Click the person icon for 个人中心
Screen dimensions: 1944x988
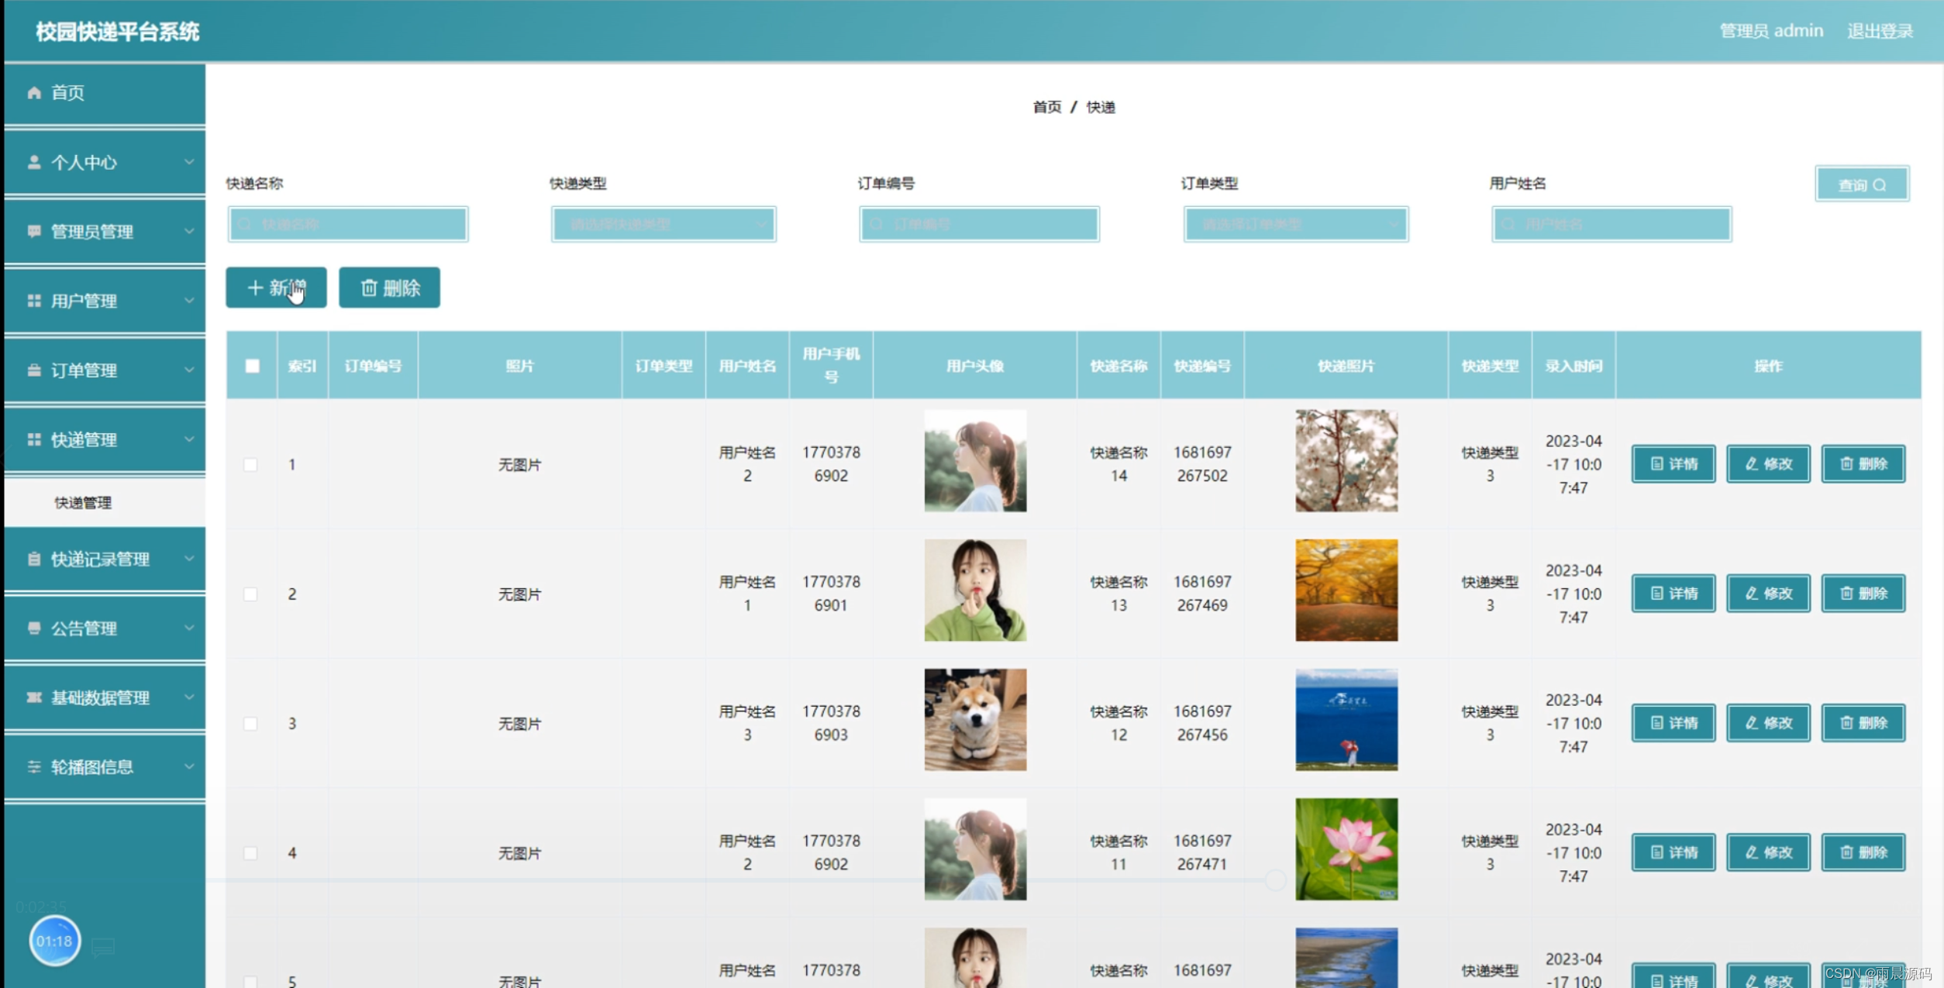(x=34, y=162)
